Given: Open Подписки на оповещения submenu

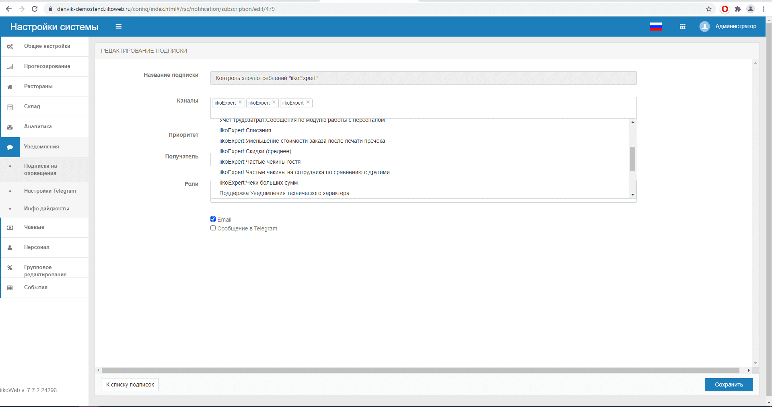Looking at the screenshot, I should click(x=40, y=170).
